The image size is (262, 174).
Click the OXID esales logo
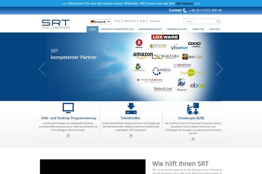[194, 45]
